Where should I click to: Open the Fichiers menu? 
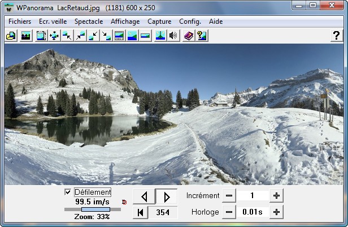click(20, 22)
